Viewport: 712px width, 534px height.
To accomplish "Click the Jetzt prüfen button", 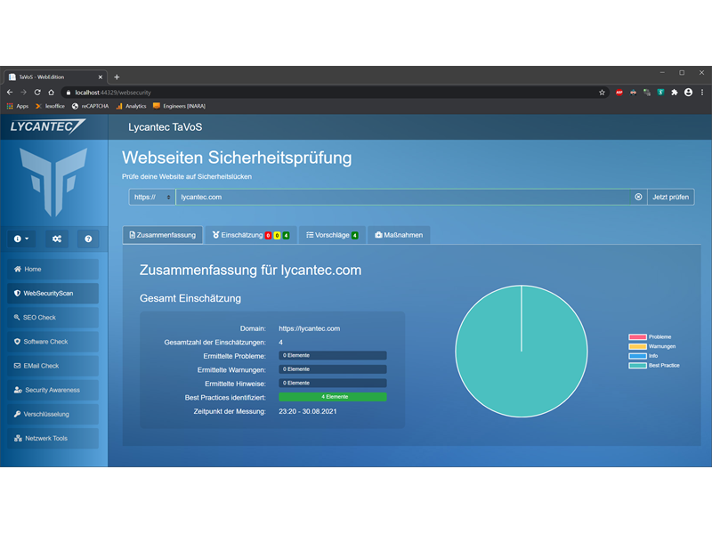I will tap(671, 197).
